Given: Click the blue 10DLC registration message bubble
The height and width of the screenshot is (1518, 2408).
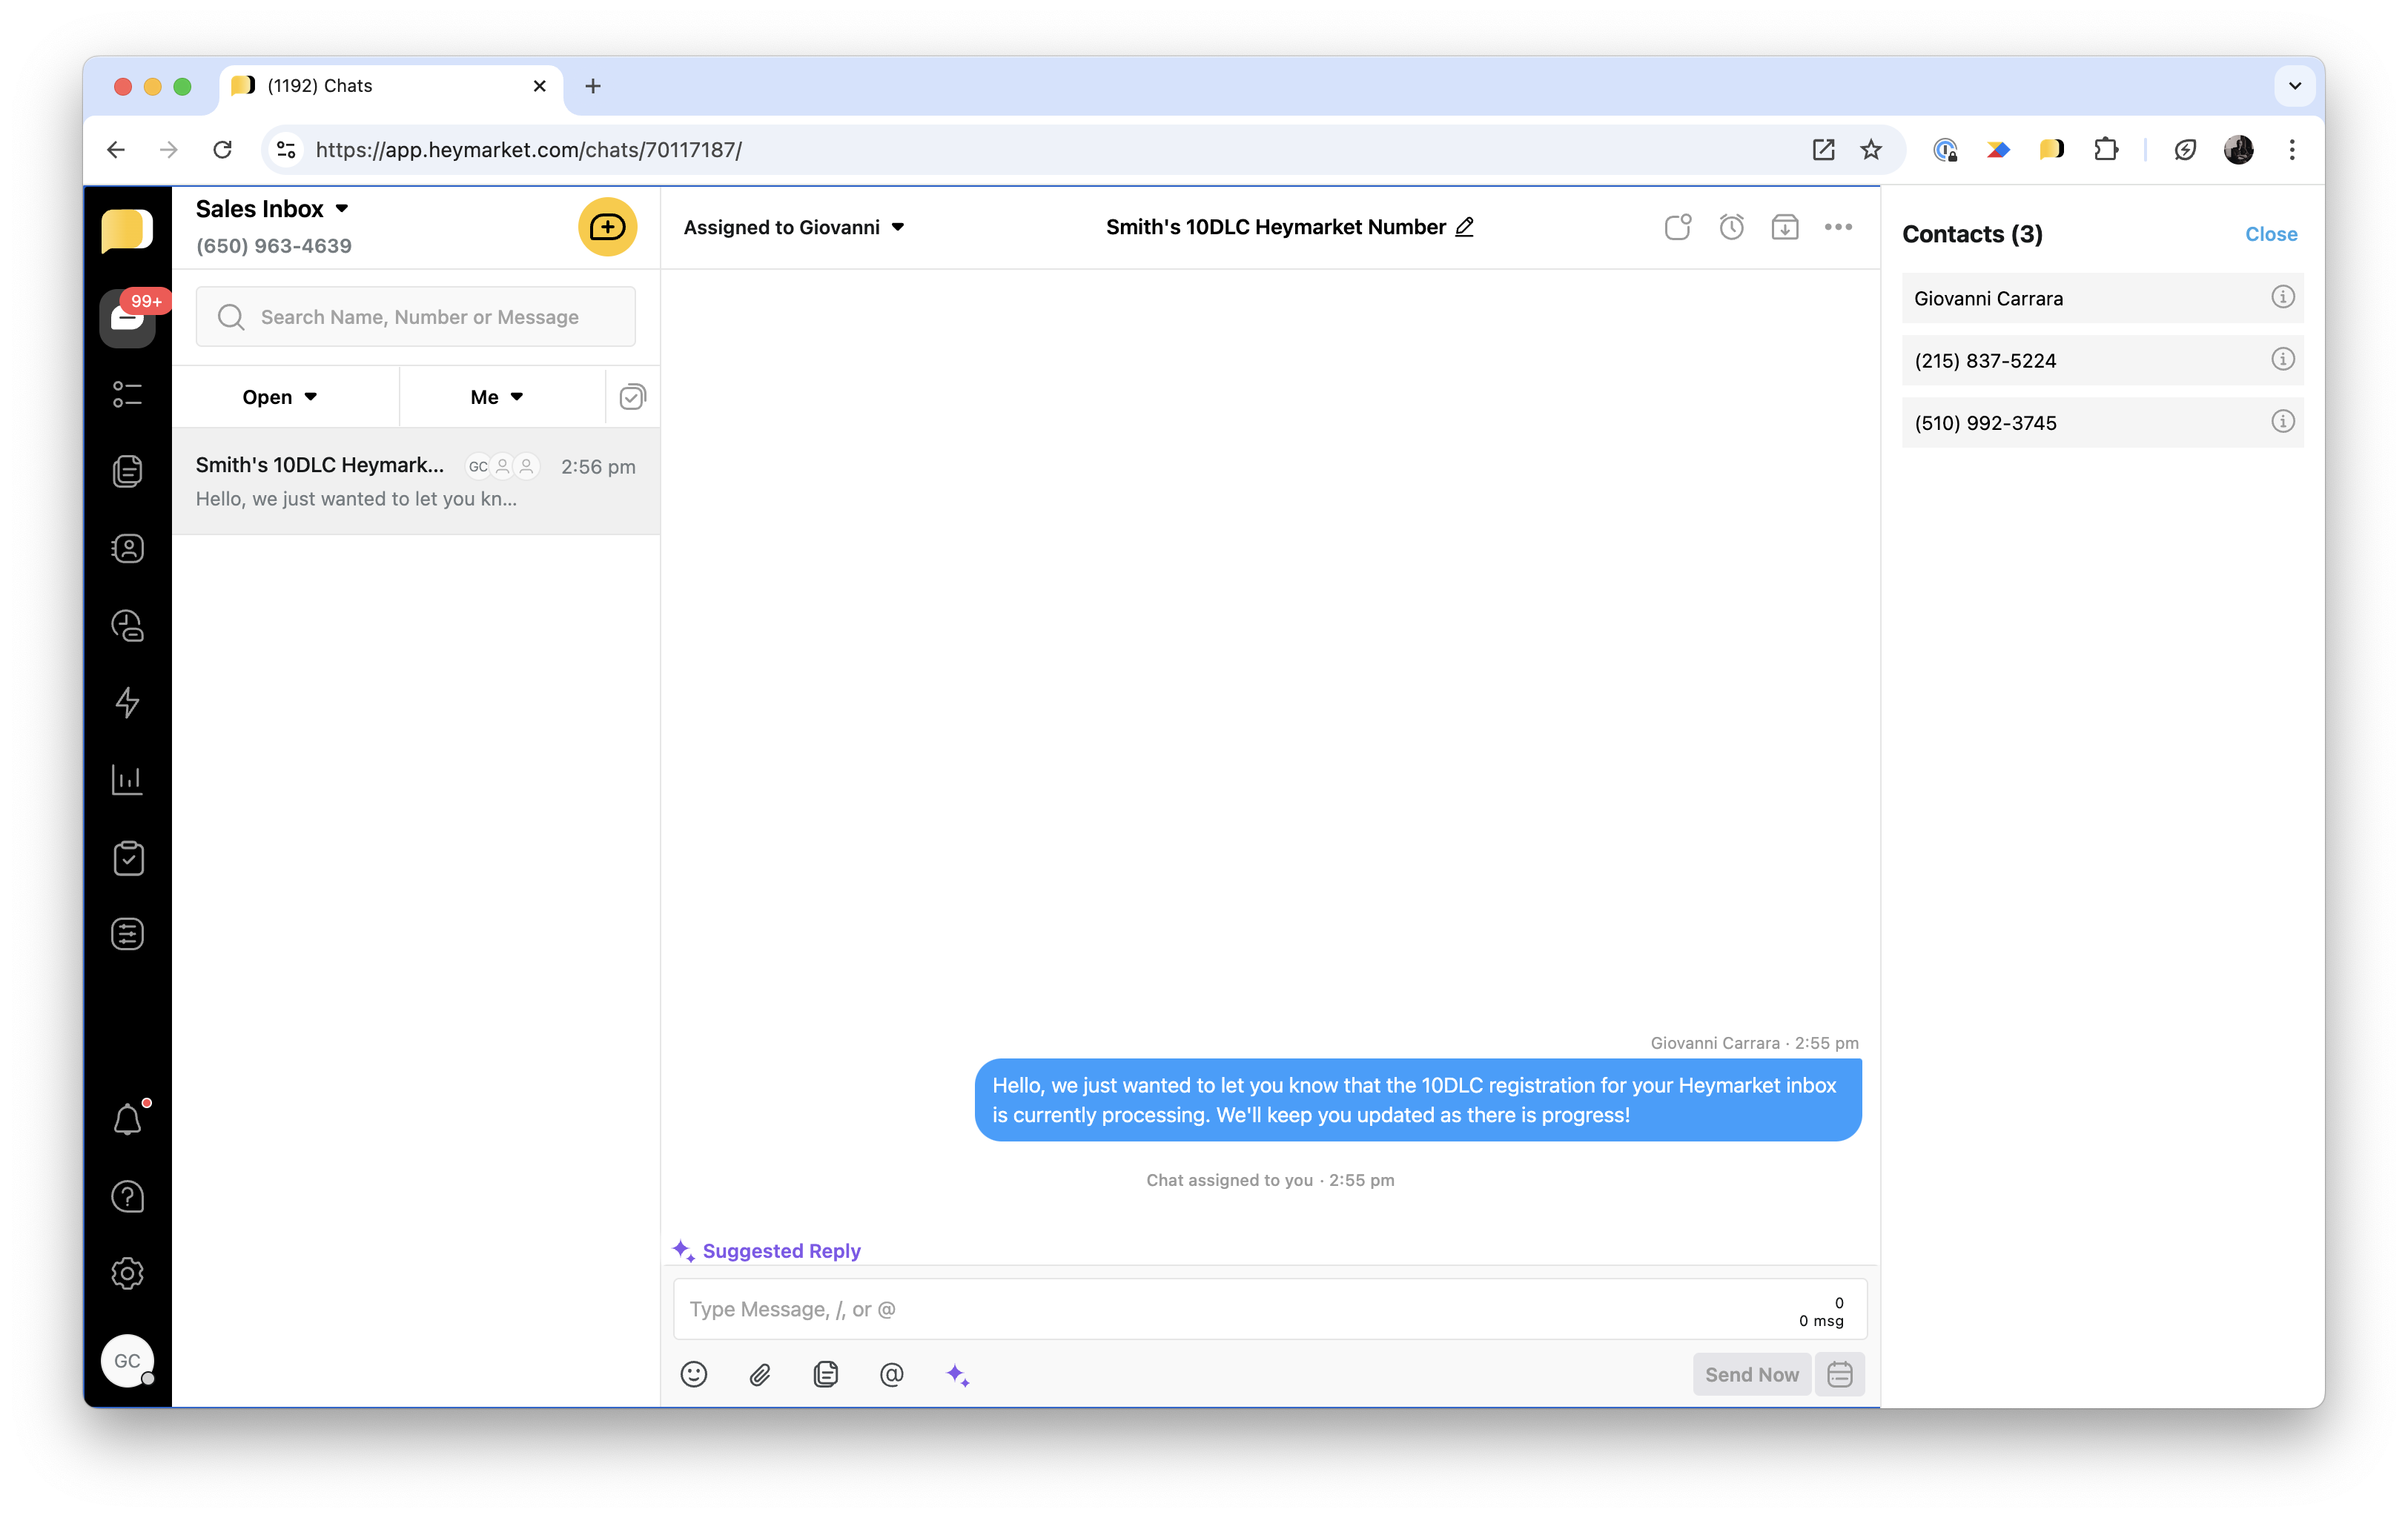Looking at the screenshot, I should 1418,1100.
